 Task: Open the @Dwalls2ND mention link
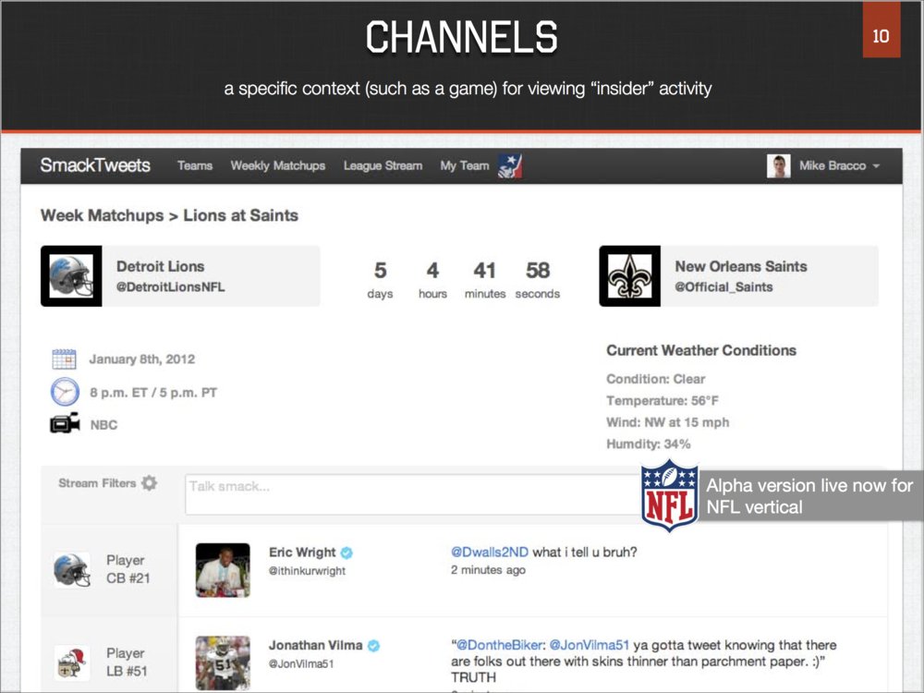pyautogui.click(x=490, y=553)
